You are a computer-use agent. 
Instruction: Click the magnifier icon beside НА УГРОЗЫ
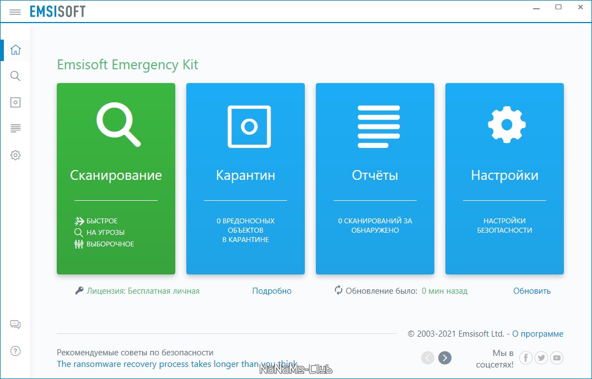(x=78, y=233)
